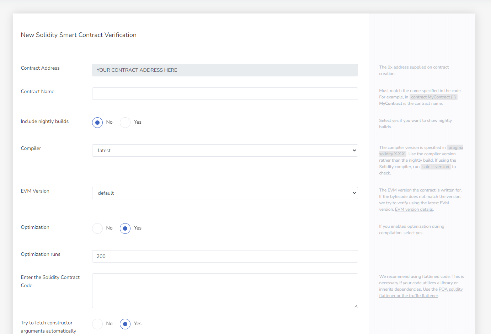Click the chevron on the Compiler dropdown
Viewport: 491px width, 334px height.
[x=354, y=150]
